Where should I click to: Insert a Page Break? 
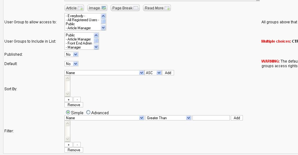click(x=125, y=8)
